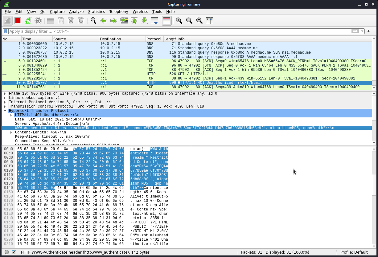Image resolution: width=378 pixels, height=257 pixels.
Task: Open the Help menu
Action: click(170, 11)
